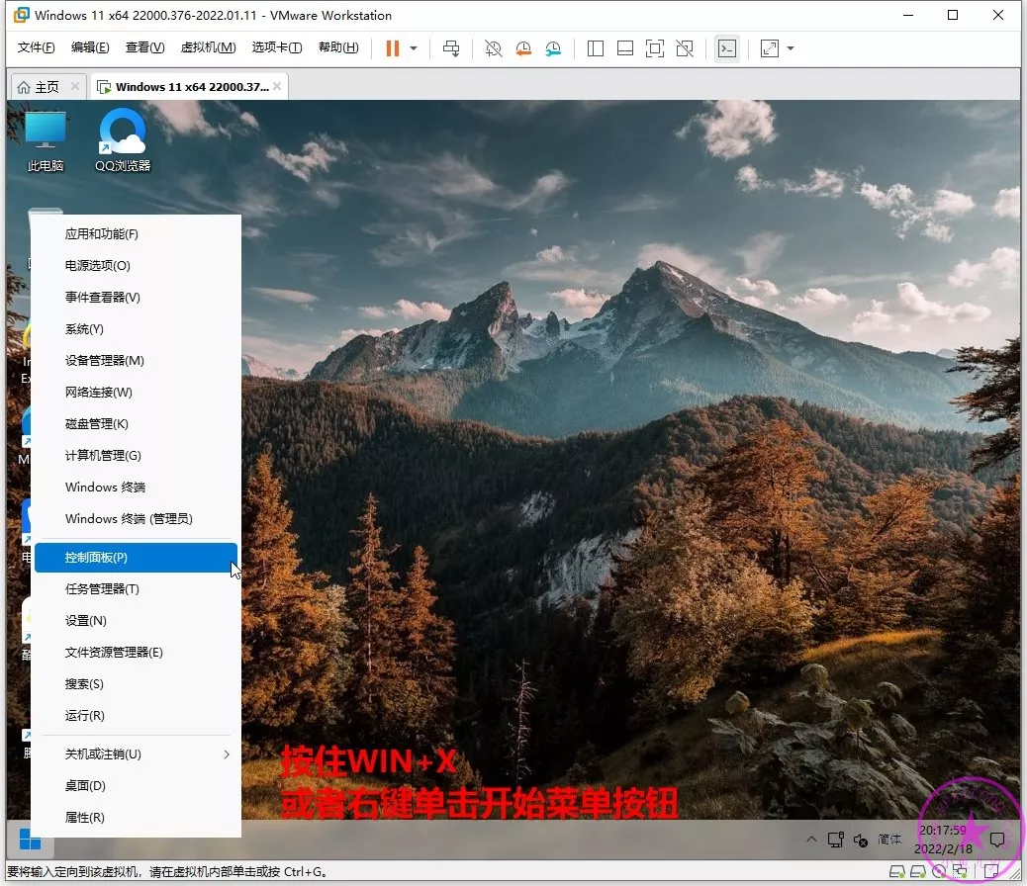1027x886 pixels.
Task: Choose 设备管理器(M) from the menu
Action: point(105,361)
